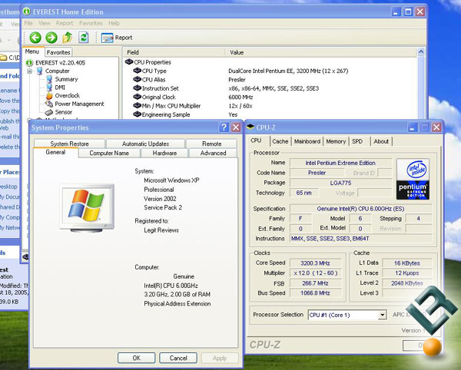
Task: Select the Computer node icon in tree
Action: pos(39,71)
